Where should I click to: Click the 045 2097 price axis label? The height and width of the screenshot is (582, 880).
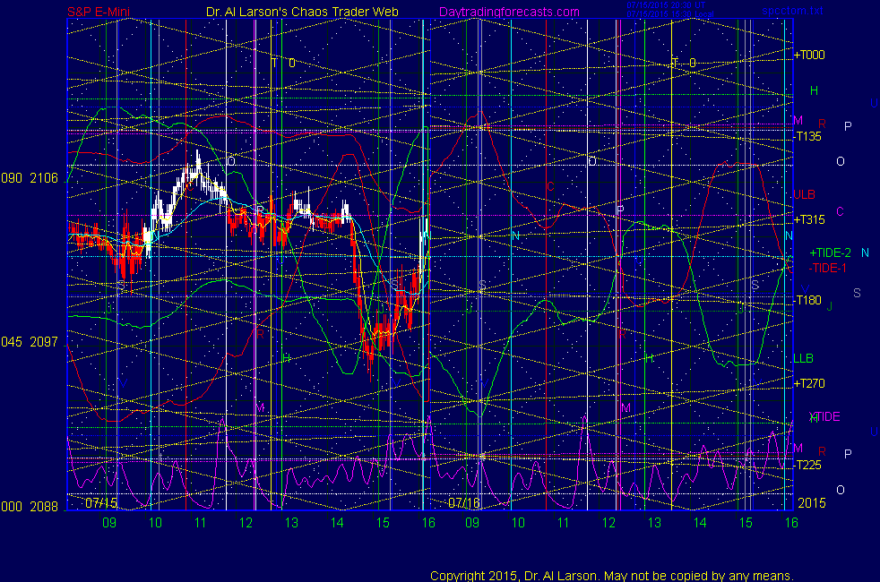point(30,342)
